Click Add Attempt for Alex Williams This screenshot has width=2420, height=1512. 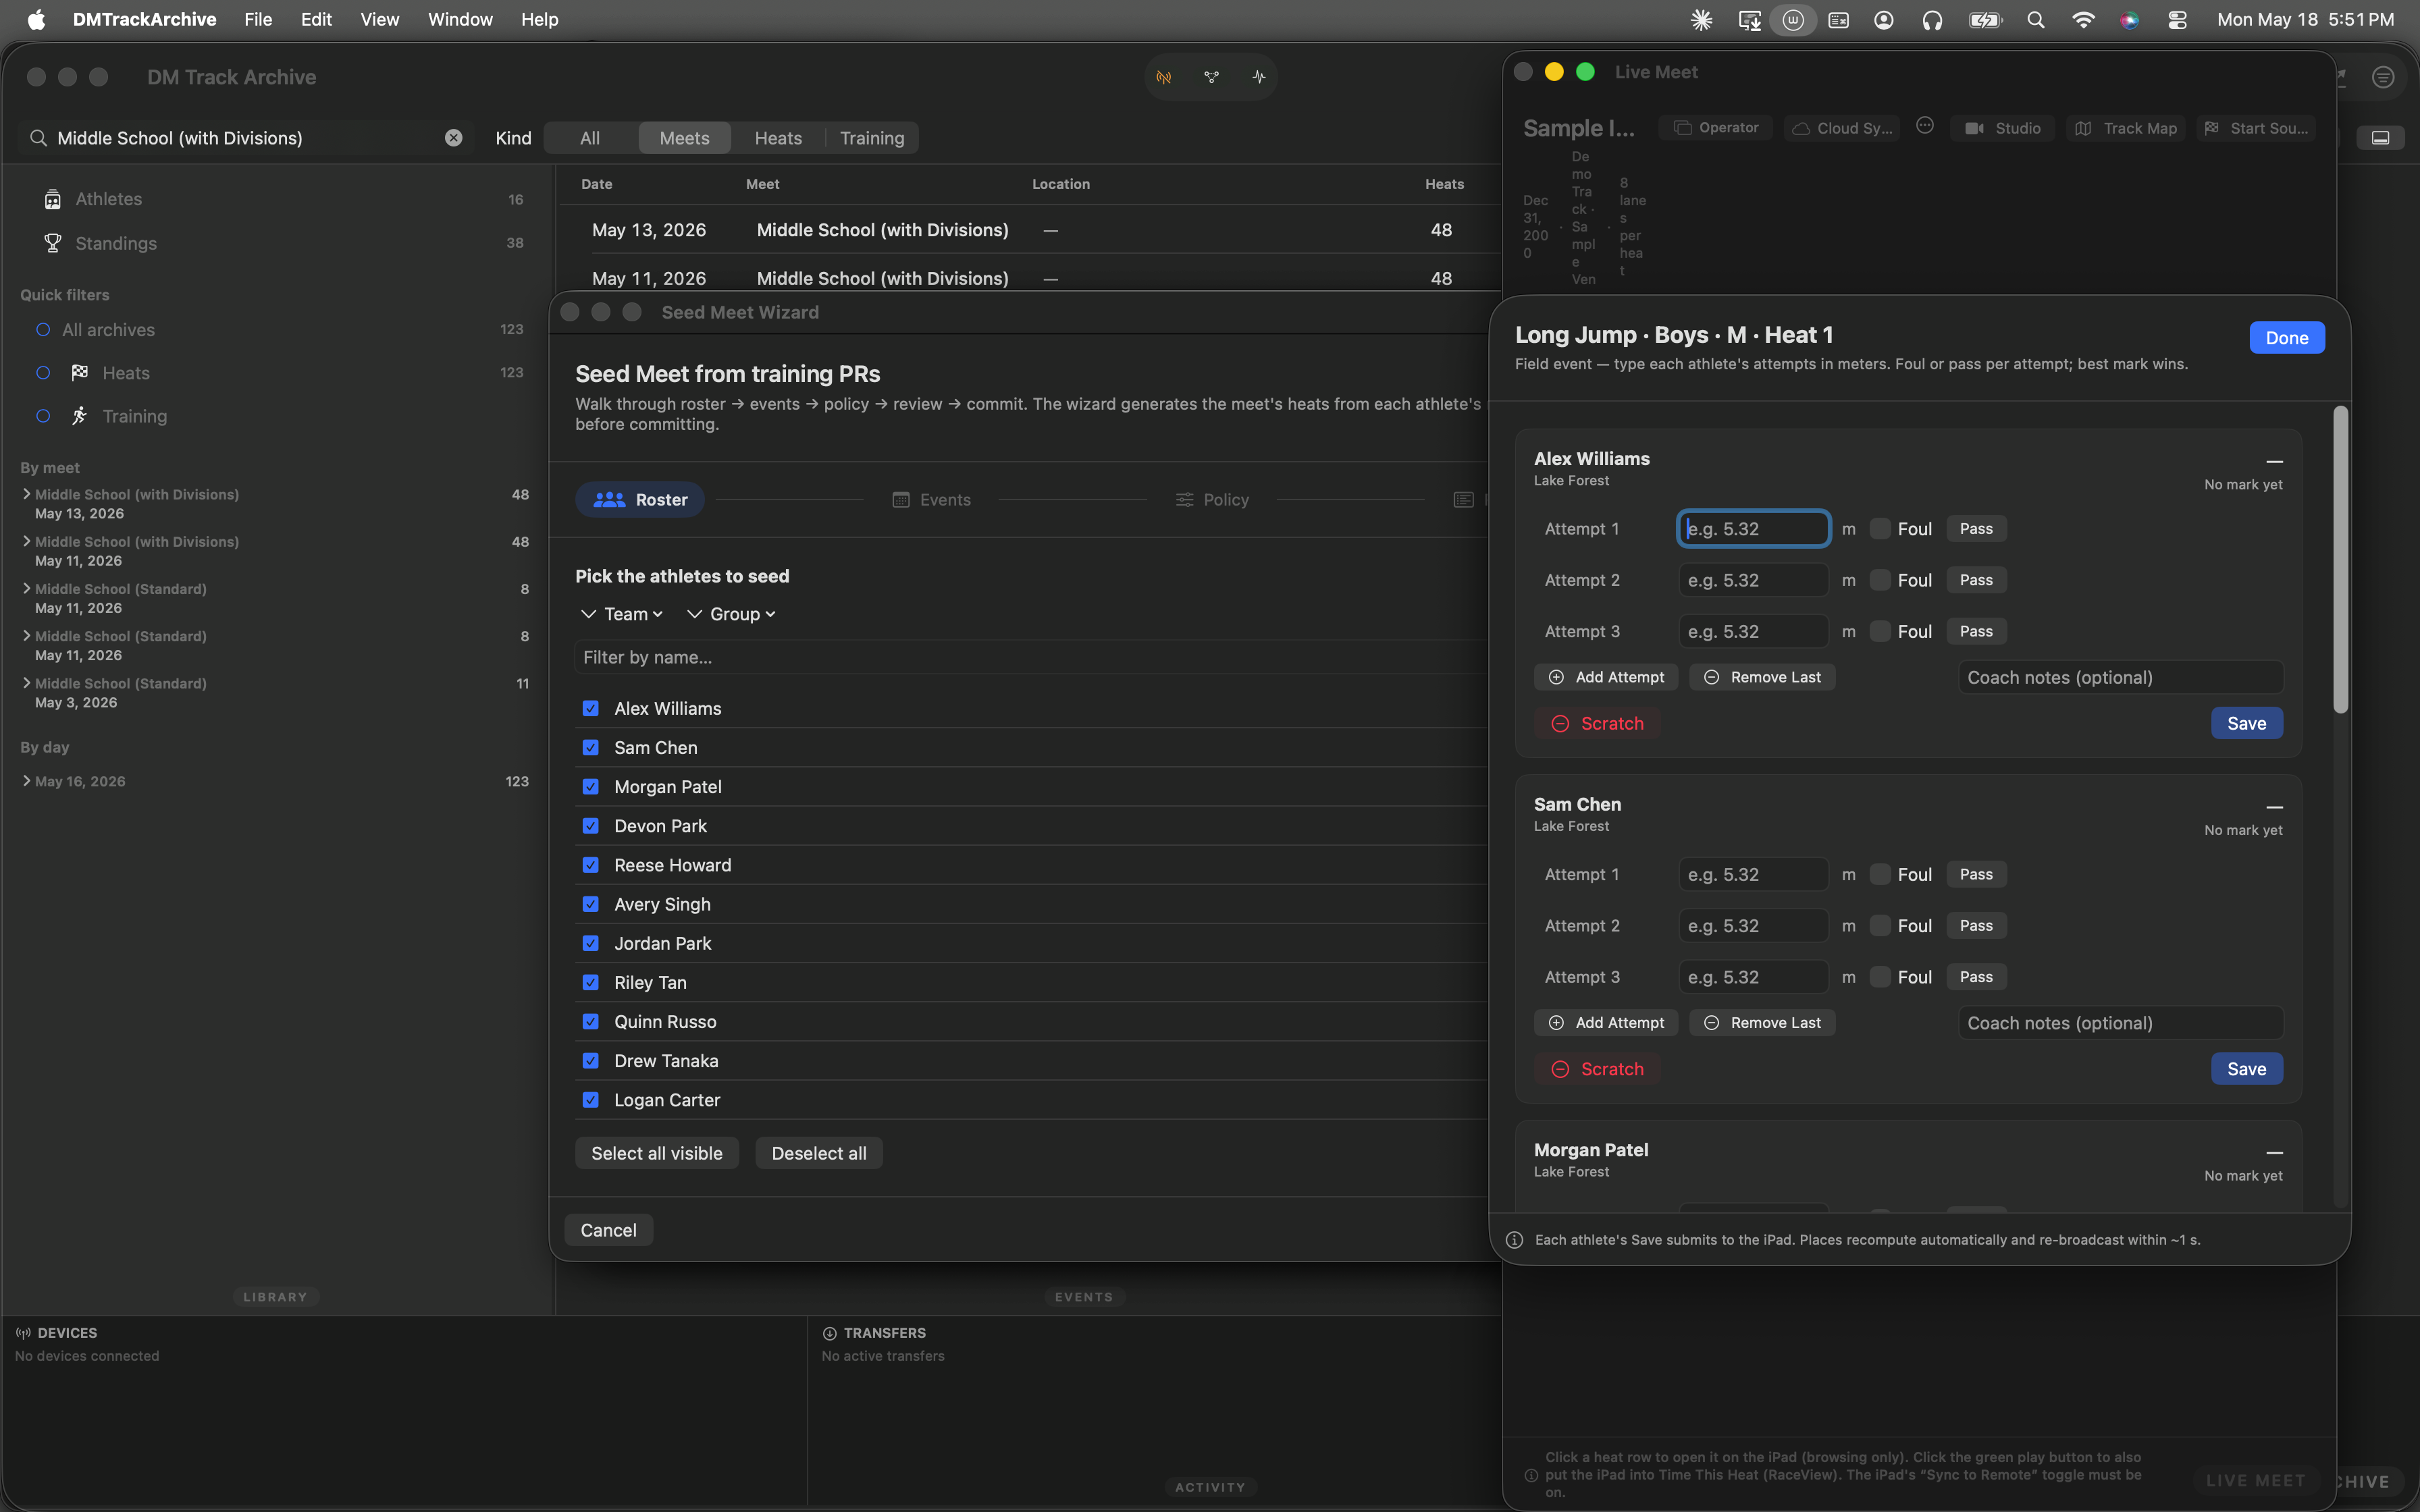(1606, 677)
